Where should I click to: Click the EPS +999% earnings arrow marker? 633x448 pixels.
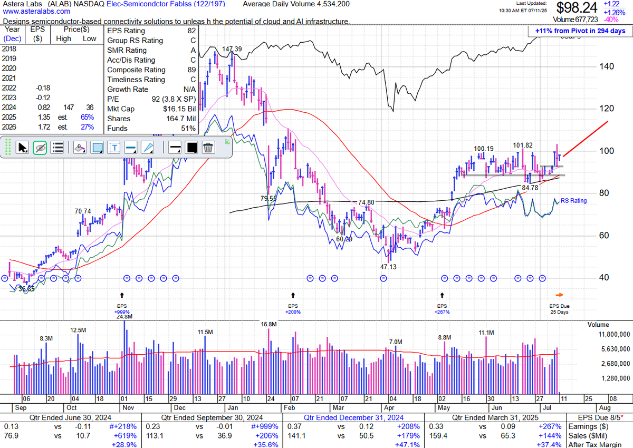[x=122, y=296]
